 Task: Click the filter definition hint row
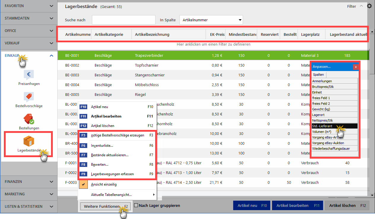pyautogui.click(x=213, y=44)
